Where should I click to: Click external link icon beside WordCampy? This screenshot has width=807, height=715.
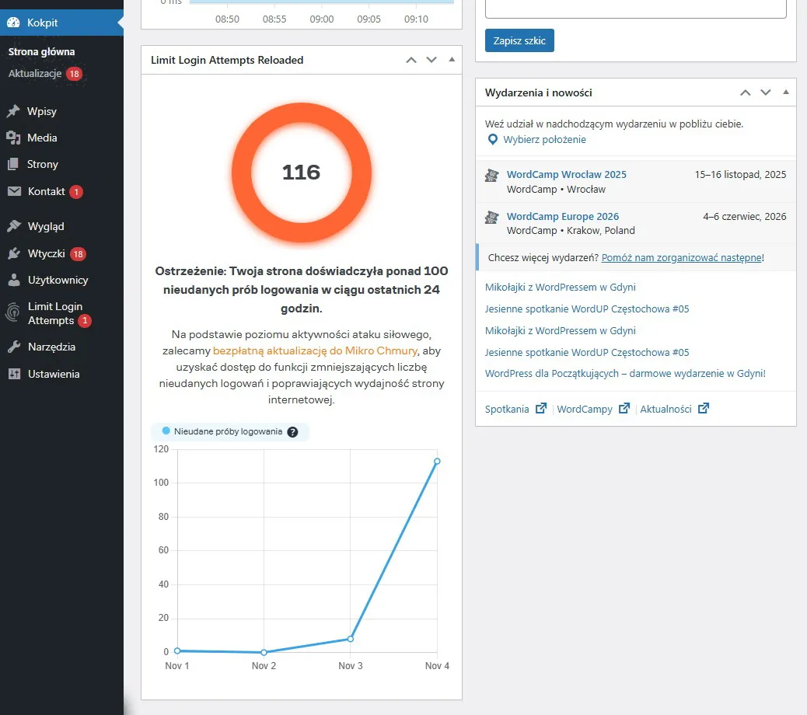[x=624, y=409]
